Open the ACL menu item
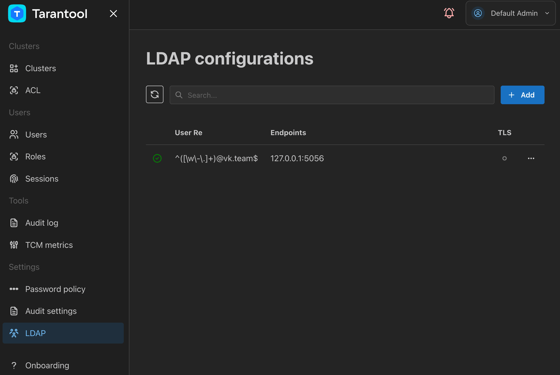 [x=63, y=90]
